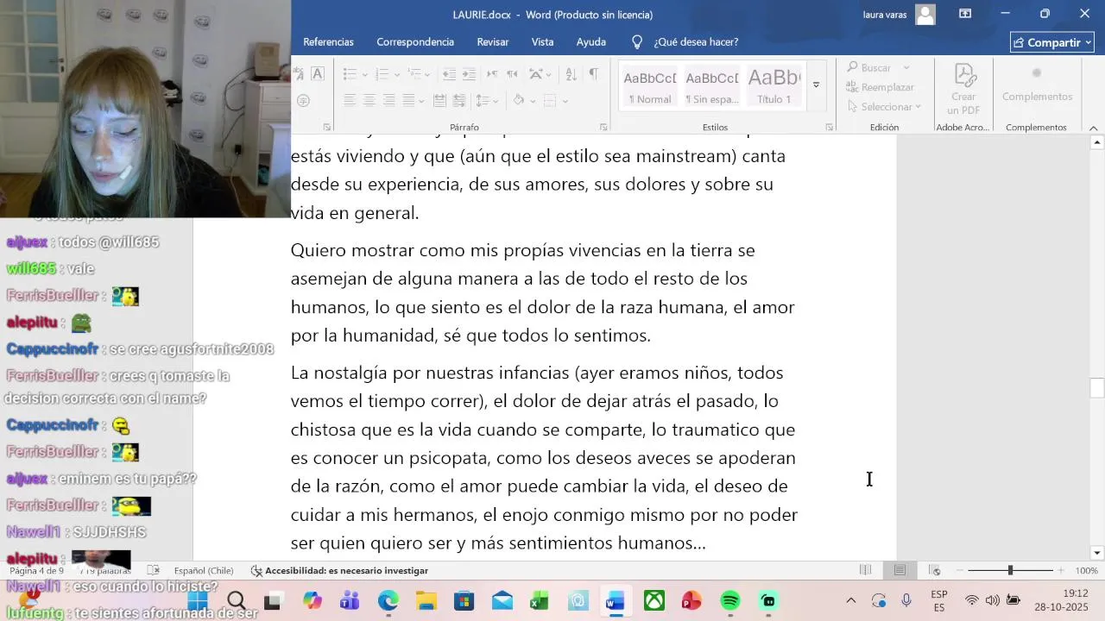The width and height of the screenshot is (1105, 621).
Task: Open Spotify from the taskbar
Action: (730, 600)
